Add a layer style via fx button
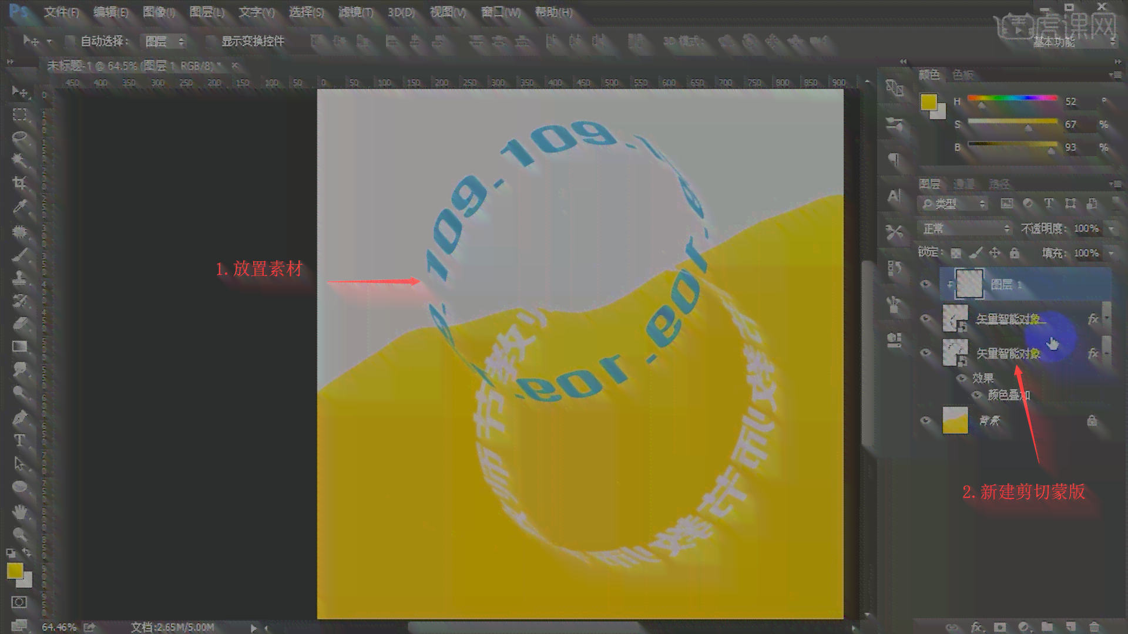 coord(976,627)
